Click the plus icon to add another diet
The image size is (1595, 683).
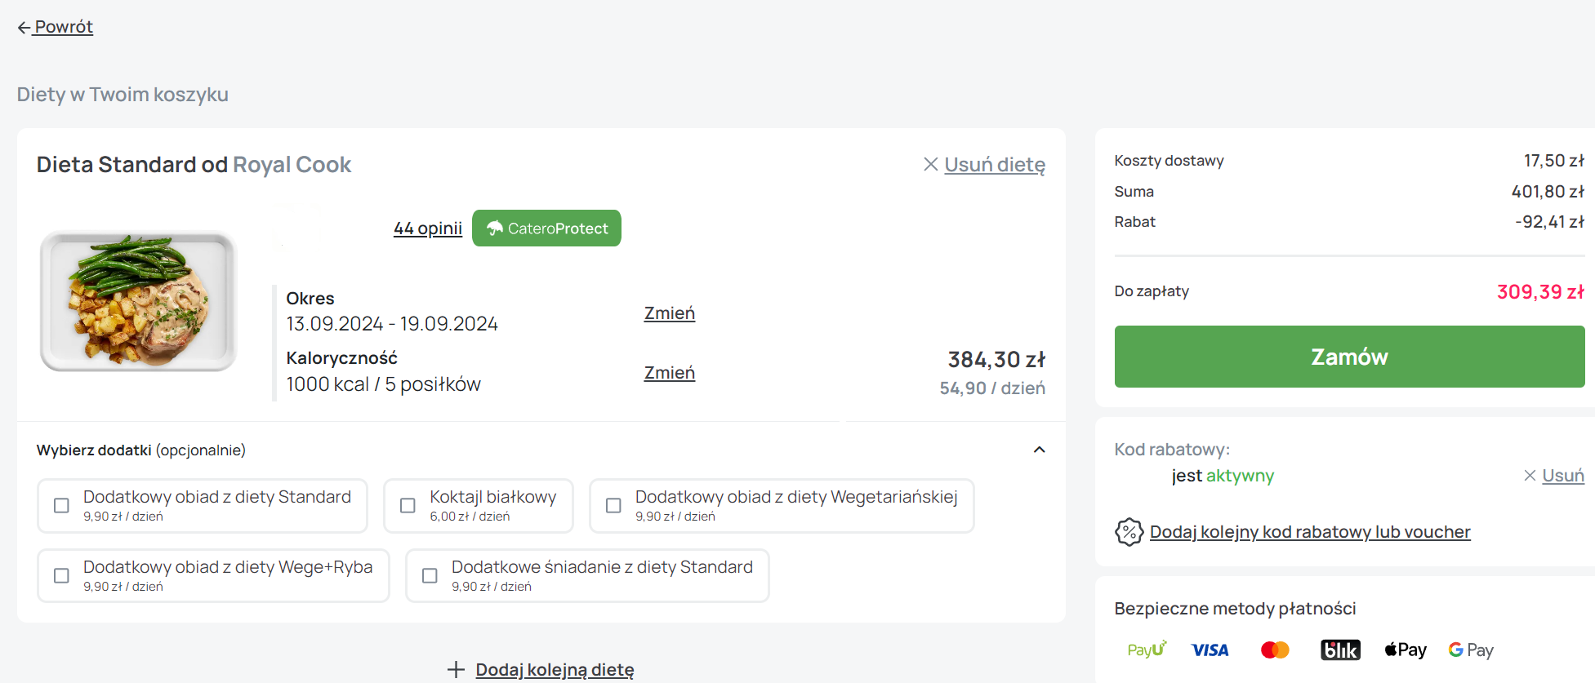tap(456, 670)
